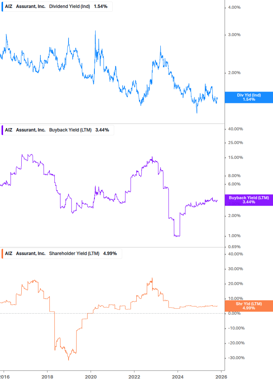Click the 0.69% tick on buyback yield axis

pos(234,247)
